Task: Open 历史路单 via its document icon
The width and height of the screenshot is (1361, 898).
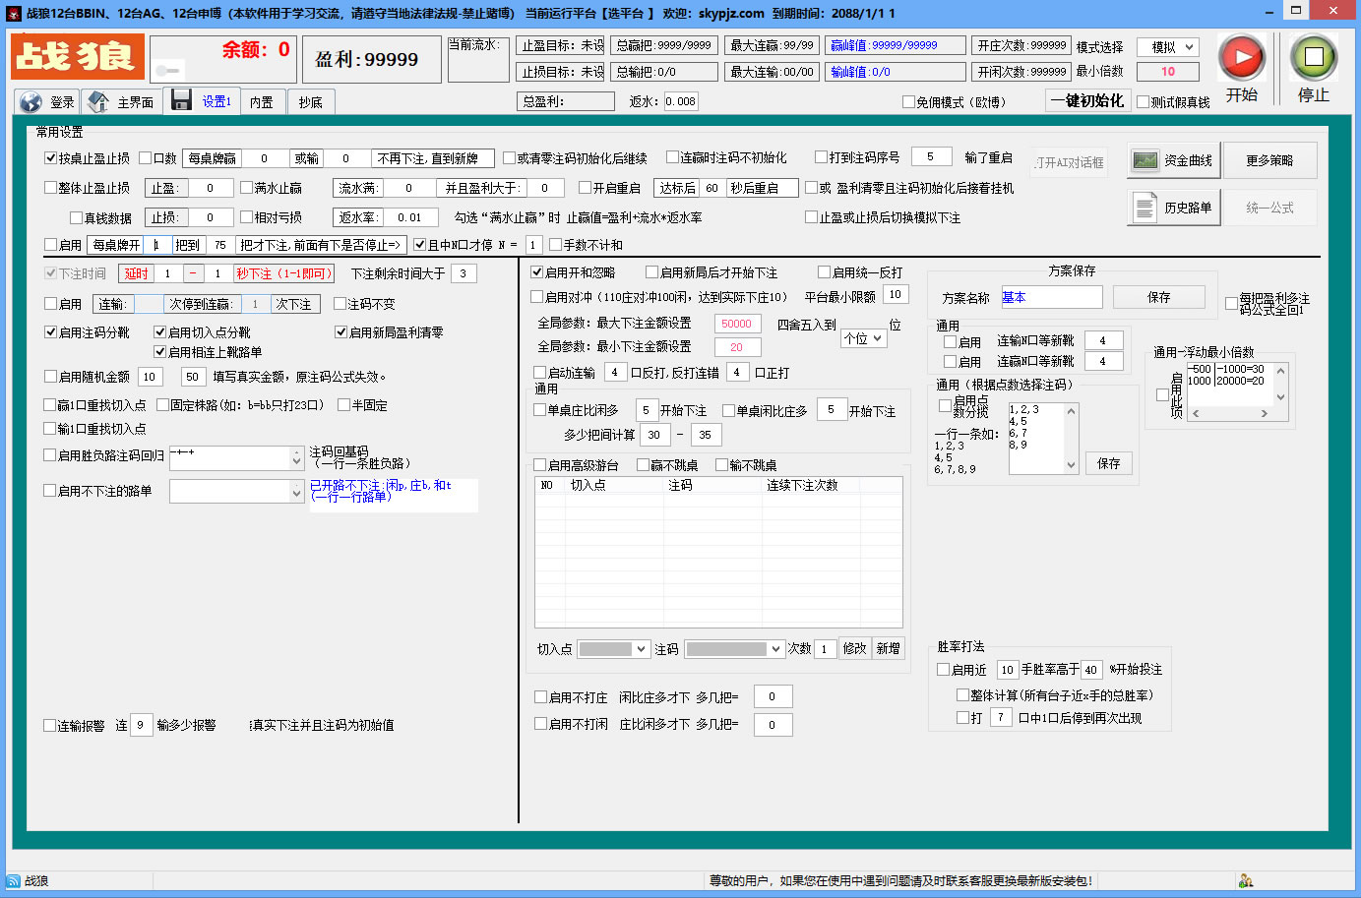Action: click(x=1145, y=207)
